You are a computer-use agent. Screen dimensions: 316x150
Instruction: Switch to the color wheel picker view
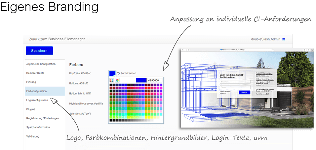tap(117, 80)
